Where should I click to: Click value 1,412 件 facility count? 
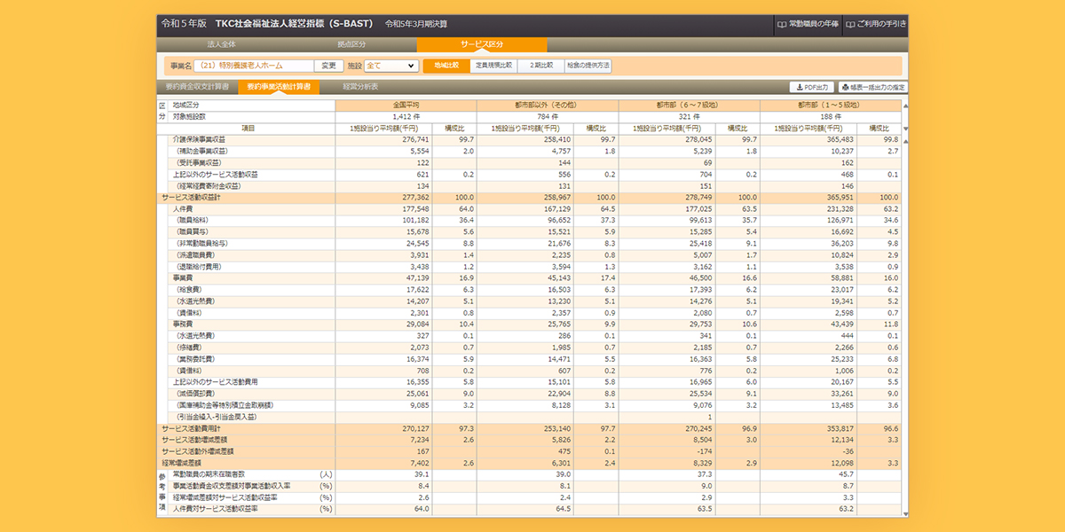[x=406, y=117]
